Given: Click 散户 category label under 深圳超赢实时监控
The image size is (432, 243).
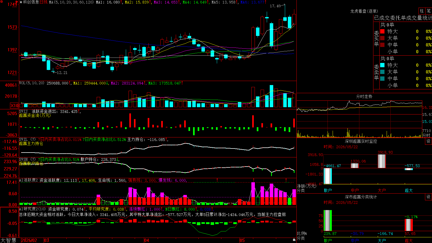Looking at the screenshot, I should (328, 190).
